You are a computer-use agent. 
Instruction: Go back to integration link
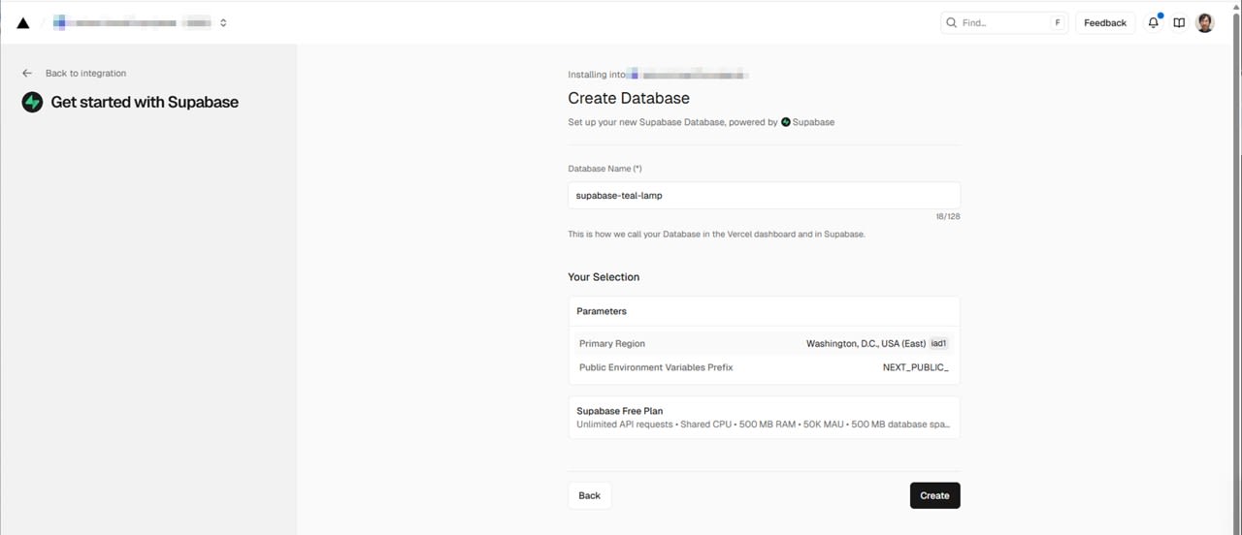point(85,73)
